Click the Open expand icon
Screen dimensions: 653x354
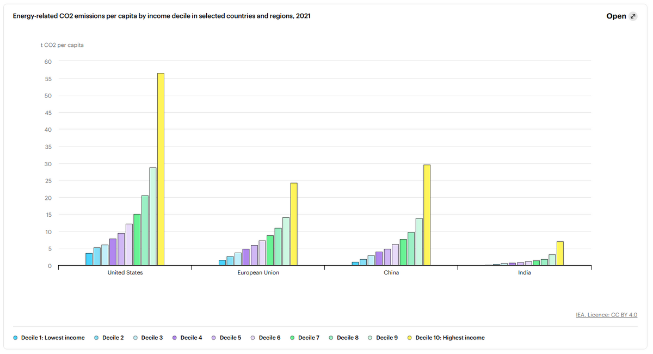(633, 16)
